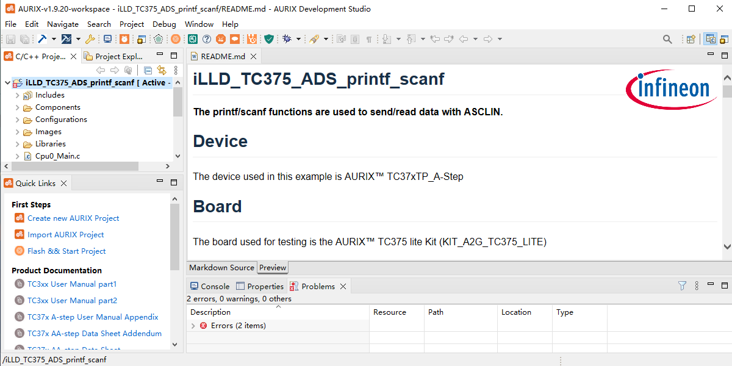Close the Quick Links view tab
The height and width of the screenshot is (366, 732).
coord(63,183)
